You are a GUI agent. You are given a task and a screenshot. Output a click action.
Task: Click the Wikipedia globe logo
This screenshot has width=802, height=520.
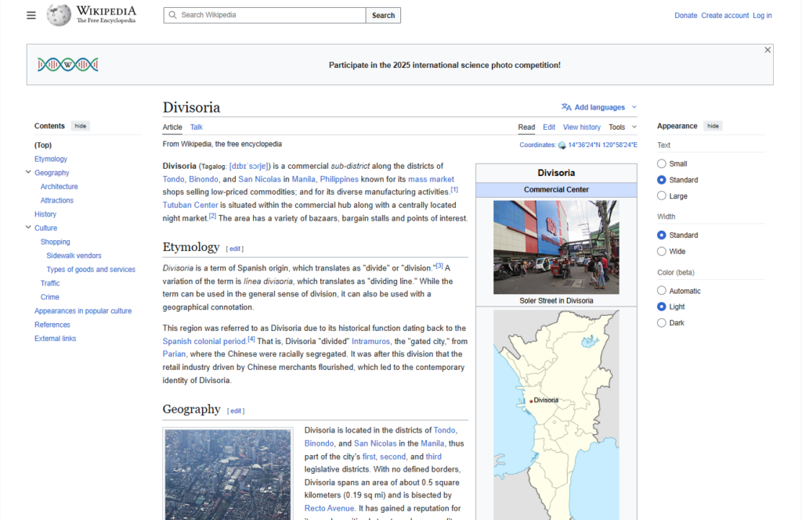point(59,15)
